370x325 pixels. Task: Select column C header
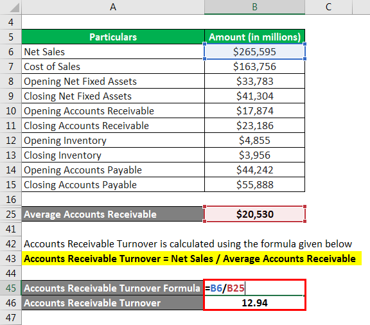[328, 7]
